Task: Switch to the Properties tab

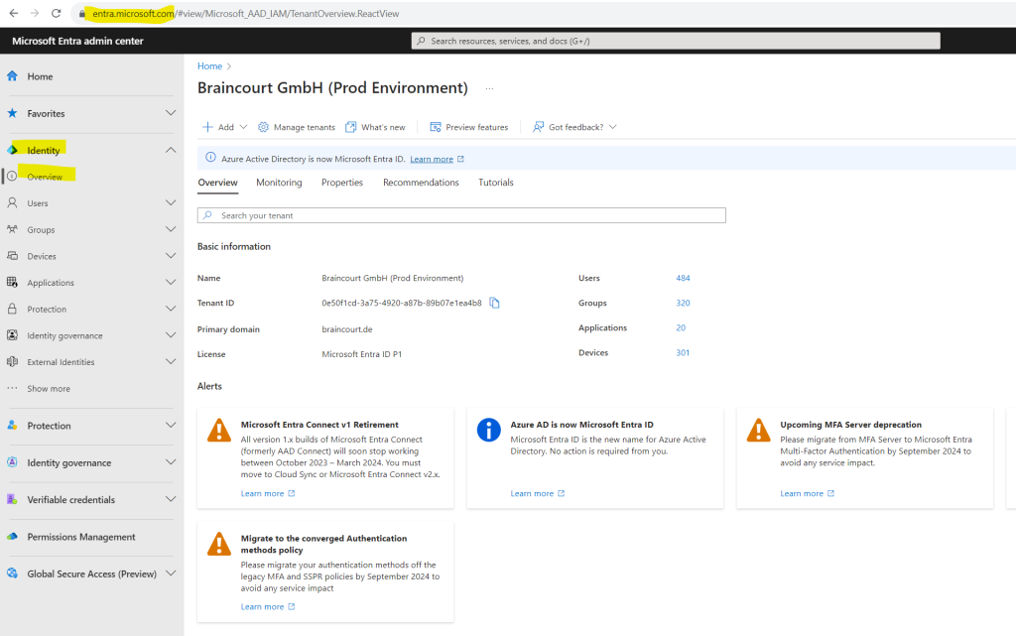Action: pos(342,183)
